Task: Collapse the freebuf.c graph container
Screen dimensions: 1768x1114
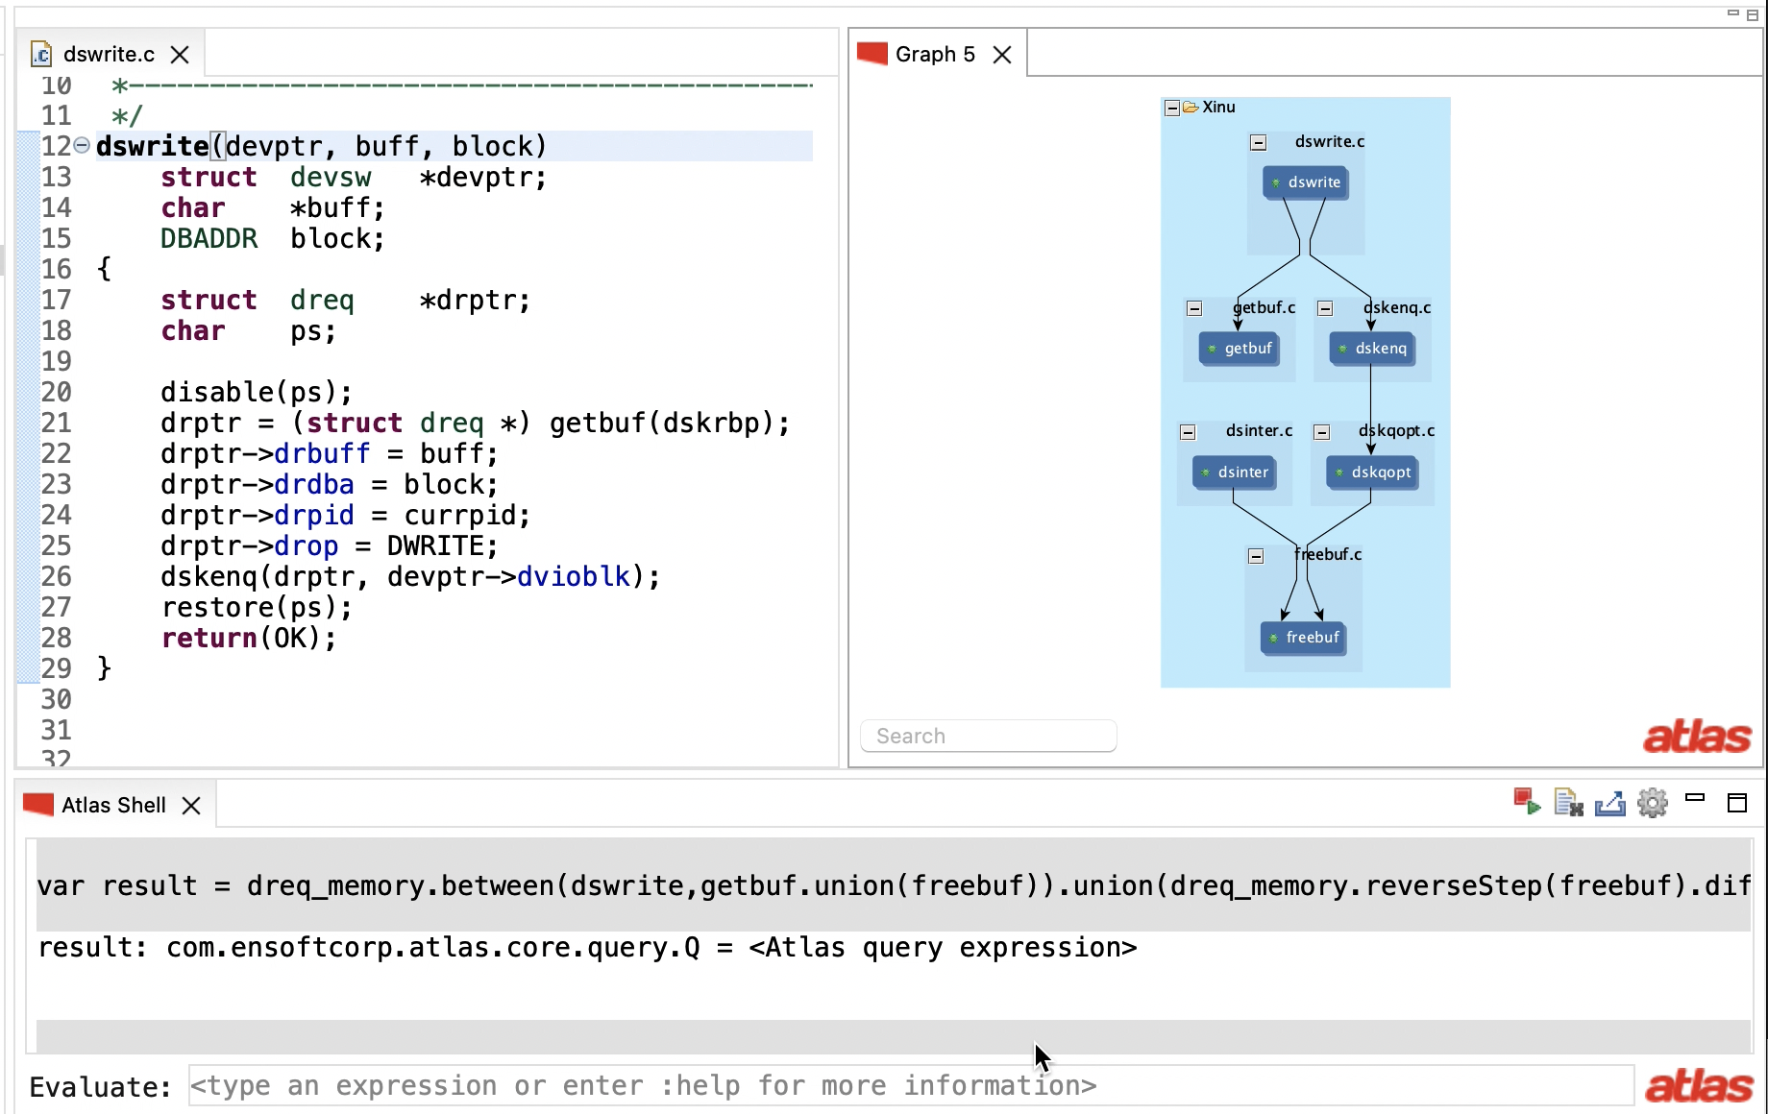Action: click(1256, 556)
